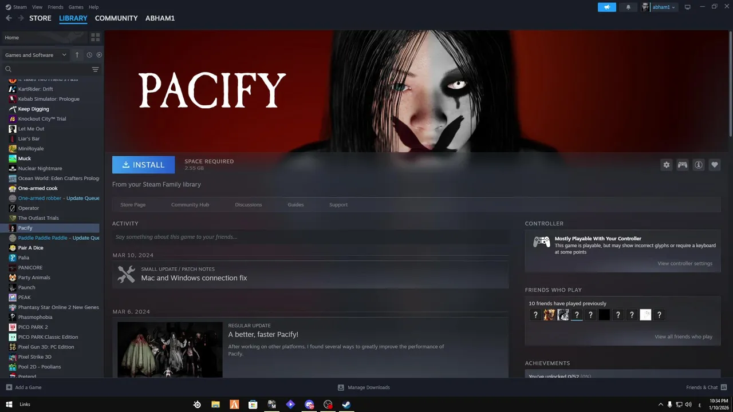Click the back navigation arrow
The width and height of the screenshot is (733, 412).
pyautogui.click(x=9, y=18)
